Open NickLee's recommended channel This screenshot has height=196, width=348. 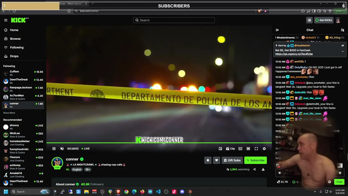pos(23,135)
